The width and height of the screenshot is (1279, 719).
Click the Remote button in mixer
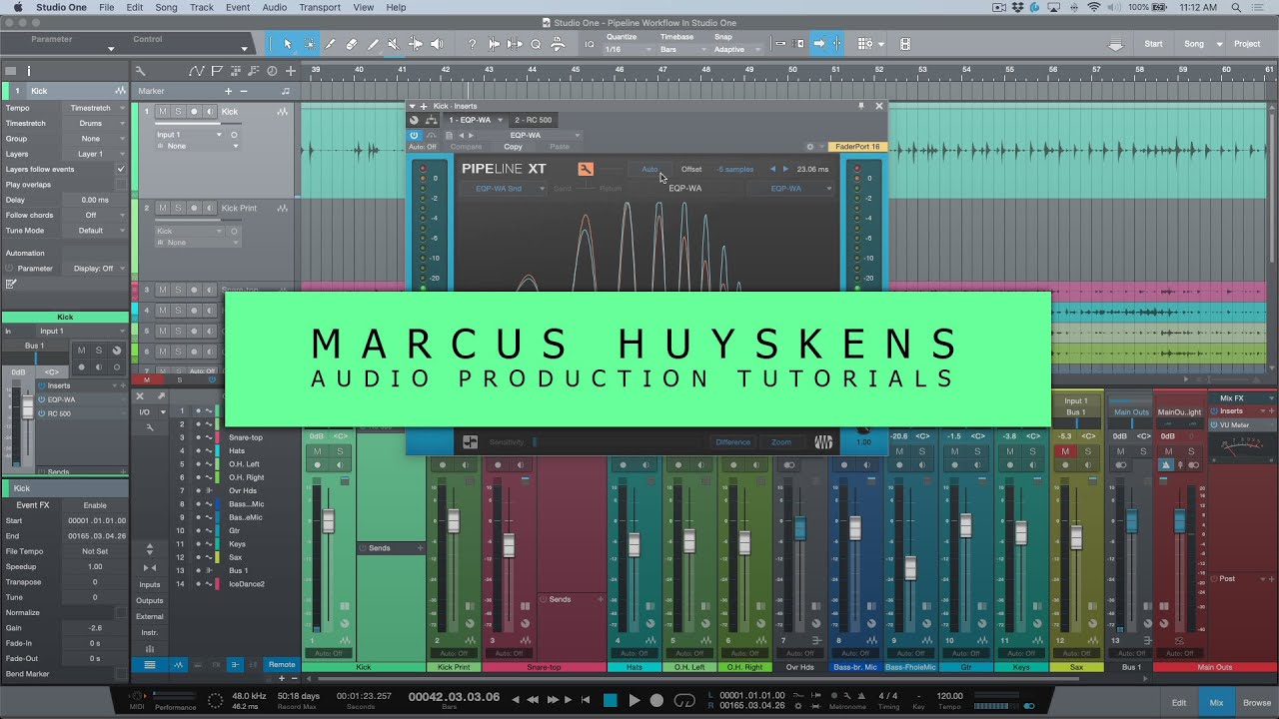tap(282, 664)
